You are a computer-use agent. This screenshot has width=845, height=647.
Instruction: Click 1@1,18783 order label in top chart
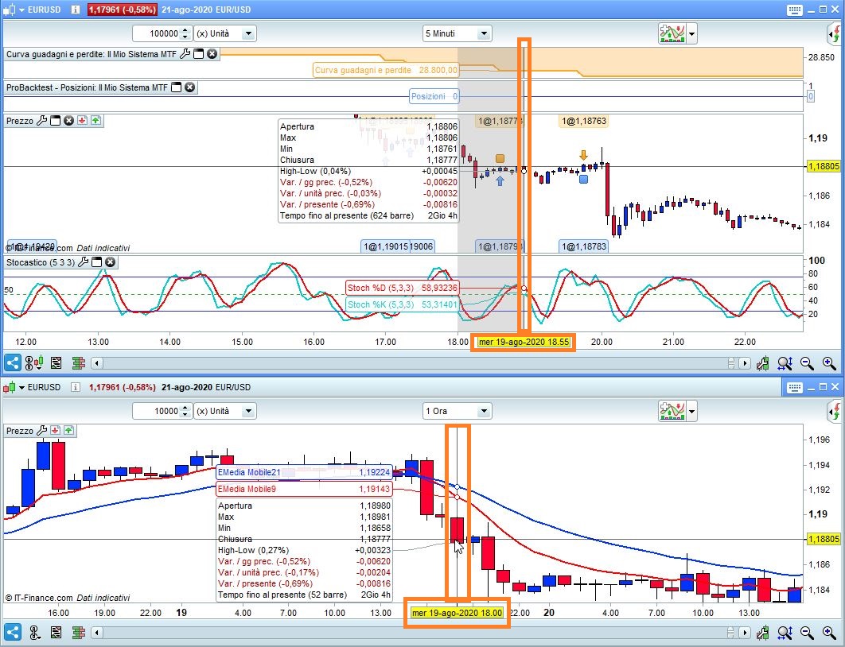(584, 246)
